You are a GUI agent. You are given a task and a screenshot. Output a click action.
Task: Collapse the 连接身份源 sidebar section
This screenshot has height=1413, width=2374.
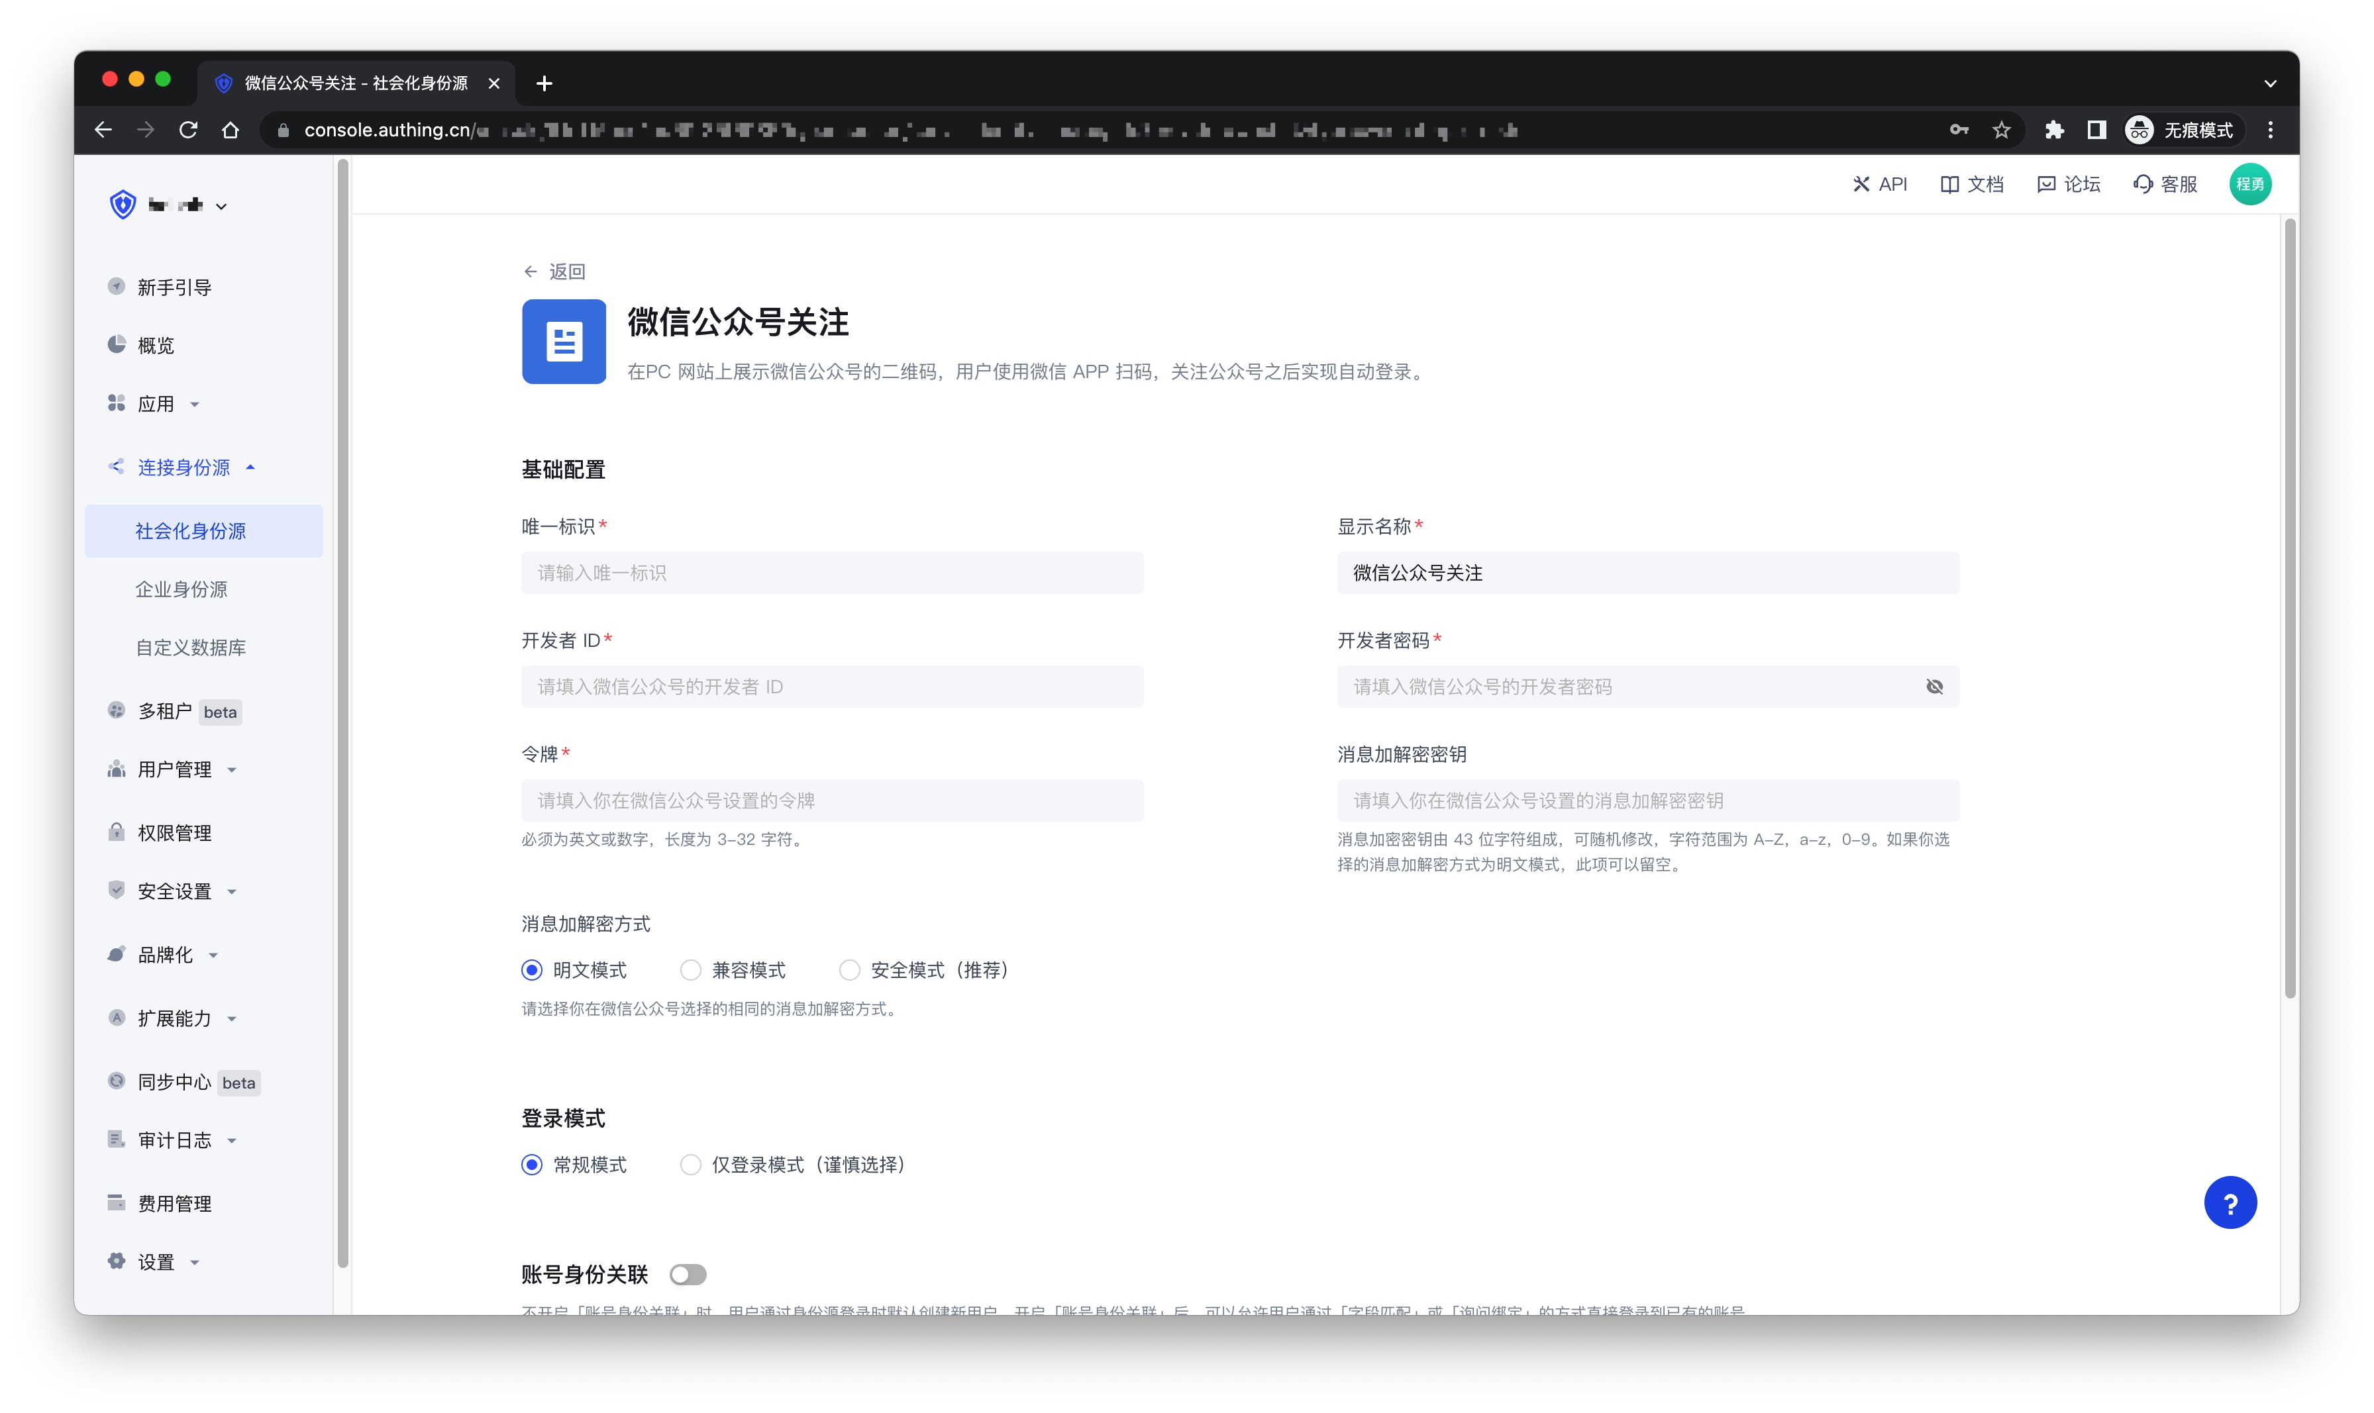(x=183, y=467)
